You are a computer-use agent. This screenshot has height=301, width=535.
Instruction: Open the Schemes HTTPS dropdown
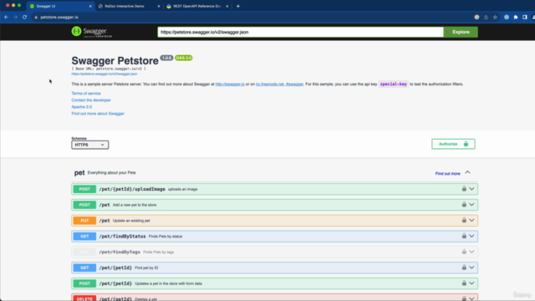point(90,145)
